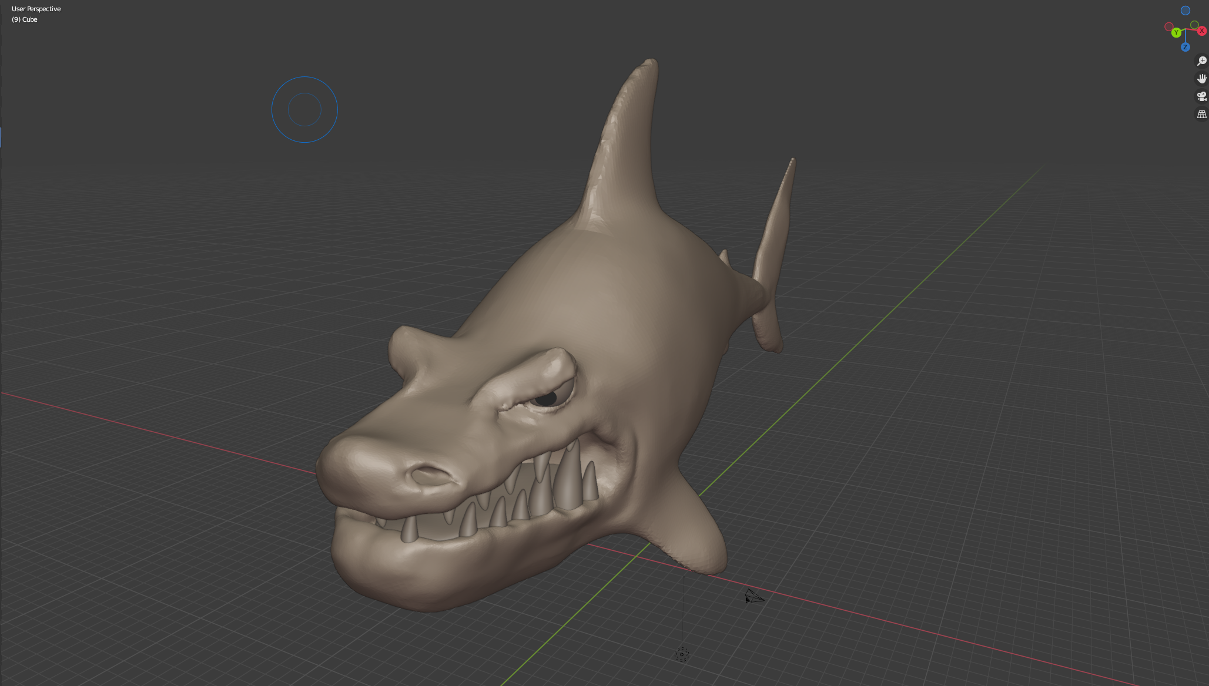The width and height of the screenshot is (1209, 686).
Task: Click the zoom view magnifier icon
Action: click(x=1201, y=61)
